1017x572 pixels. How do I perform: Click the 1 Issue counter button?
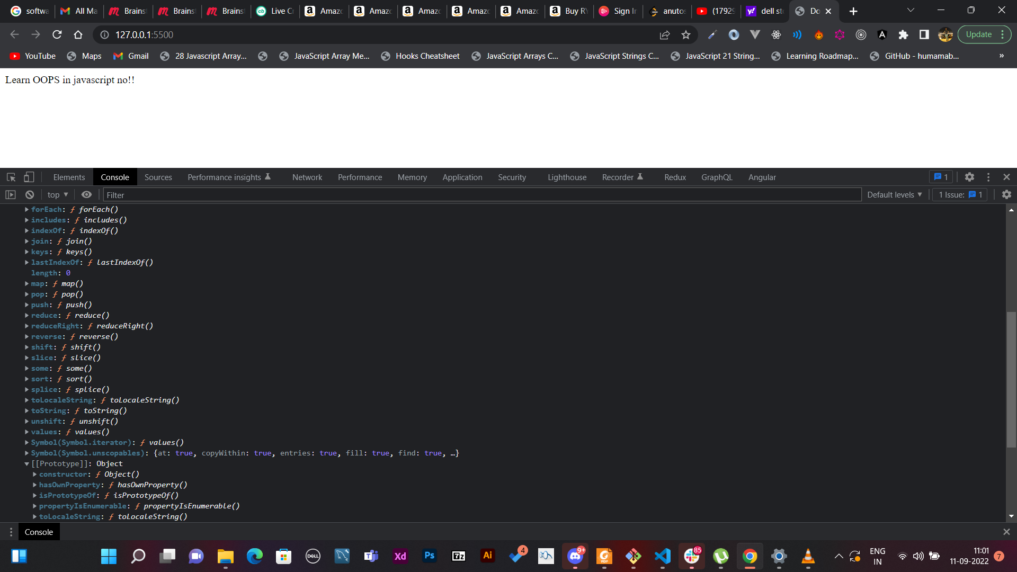tap(959, 195)
